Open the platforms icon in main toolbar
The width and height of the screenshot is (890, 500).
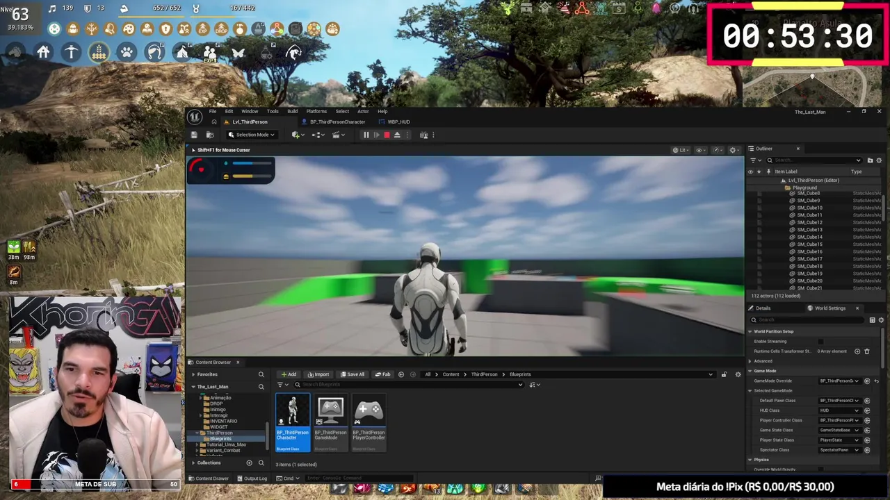click(424, 135)
